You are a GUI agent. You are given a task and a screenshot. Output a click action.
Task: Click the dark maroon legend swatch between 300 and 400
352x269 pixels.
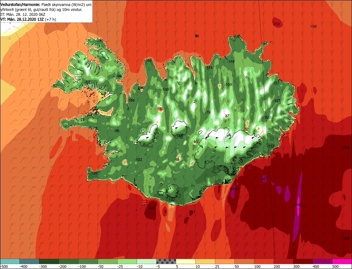click(303, 261)
